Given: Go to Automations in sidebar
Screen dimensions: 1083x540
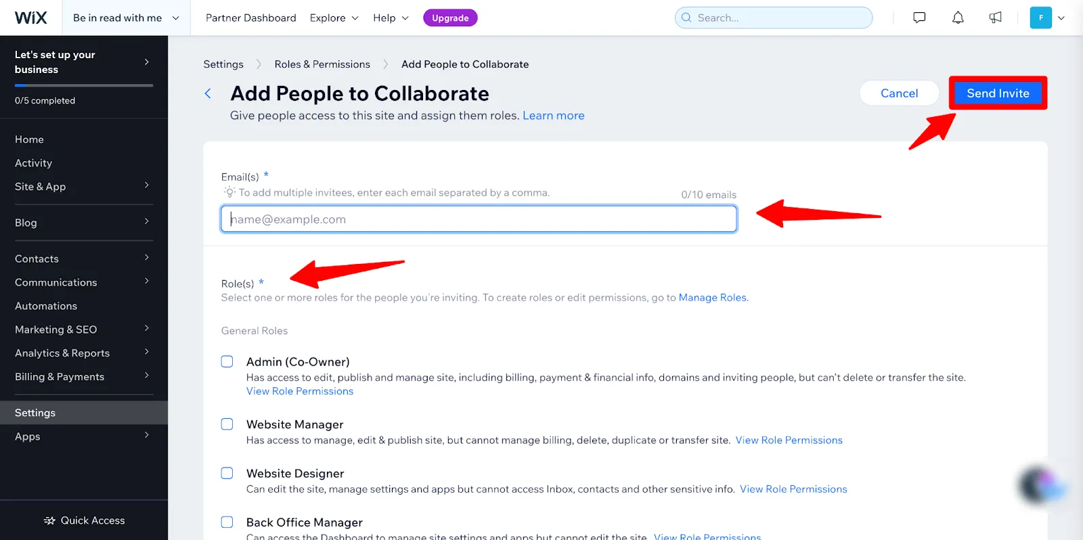Looking at the screenshot, I should click(46, 306).
